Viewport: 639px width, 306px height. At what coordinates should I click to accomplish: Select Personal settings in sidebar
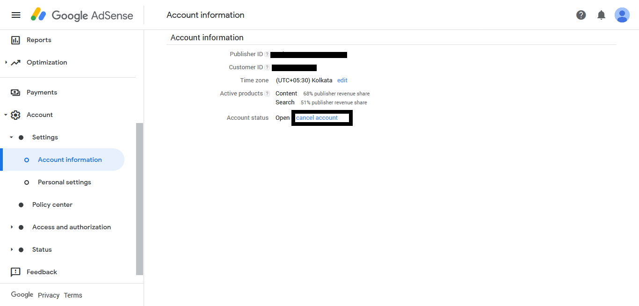65,182
